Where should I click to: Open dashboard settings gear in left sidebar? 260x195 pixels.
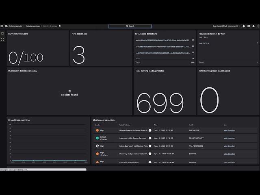[x=2, y=33]
